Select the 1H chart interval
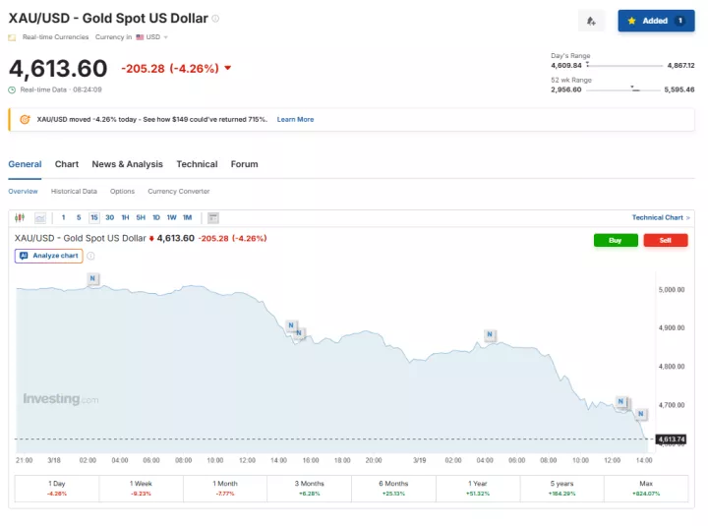Image resolution: width=708 pixels, height=526 pixels. [x=125, y=217]
